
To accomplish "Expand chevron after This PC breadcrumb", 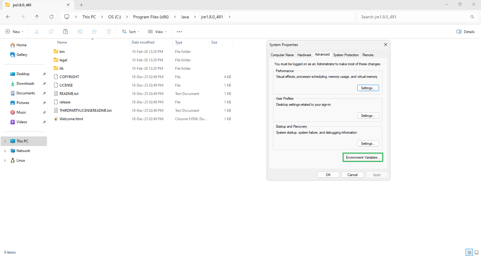I will click(x=102, y=17).
